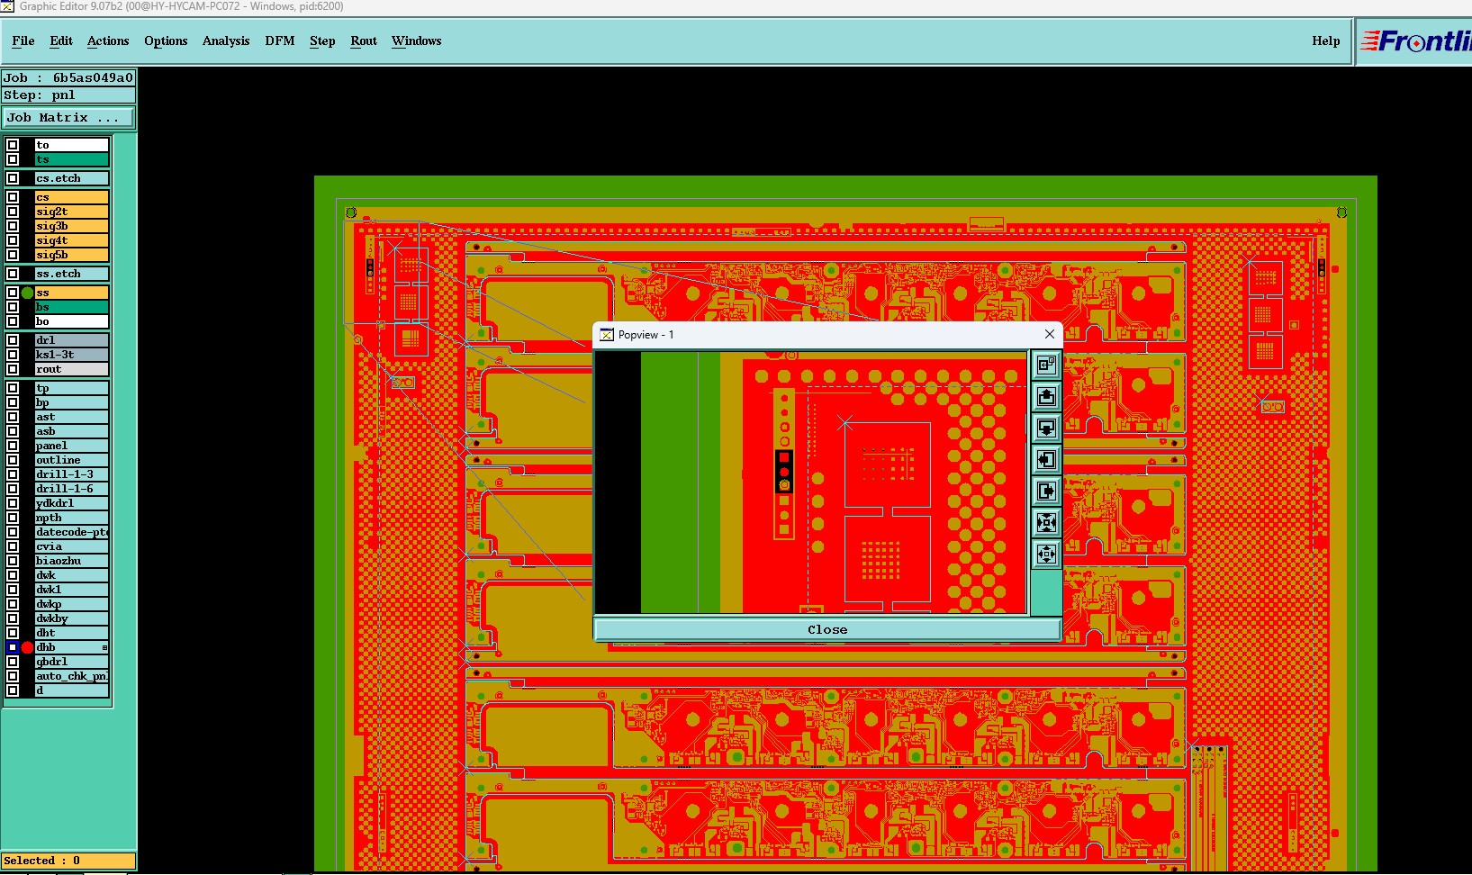Toggle the ts layer checkbox
This screenshot has width=1472, height=875.
click(13, 159)
